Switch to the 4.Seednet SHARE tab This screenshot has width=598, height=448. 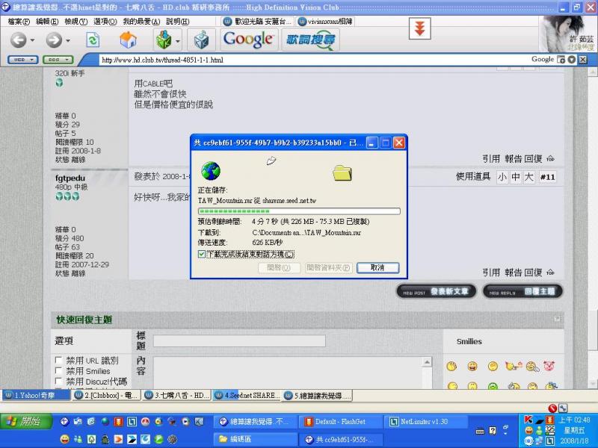(247, 396)
